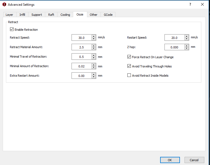Click the help question mark button
This screenshot has width=210, height=165.
click(x=190, y=5)
